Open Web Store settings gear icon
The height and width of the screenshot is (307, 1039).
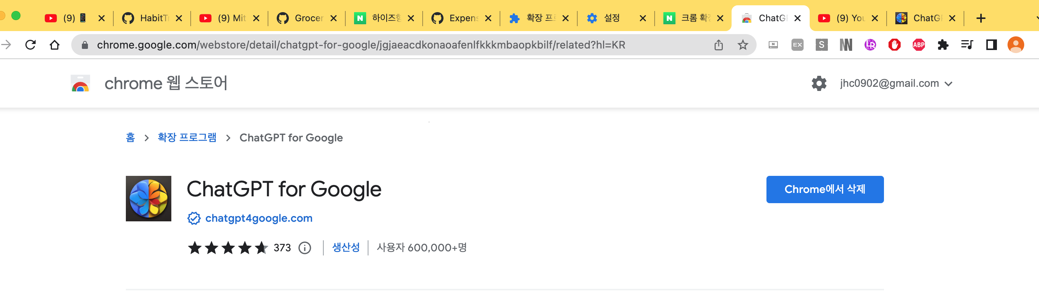pyautogui.click(x=819, y=83)
